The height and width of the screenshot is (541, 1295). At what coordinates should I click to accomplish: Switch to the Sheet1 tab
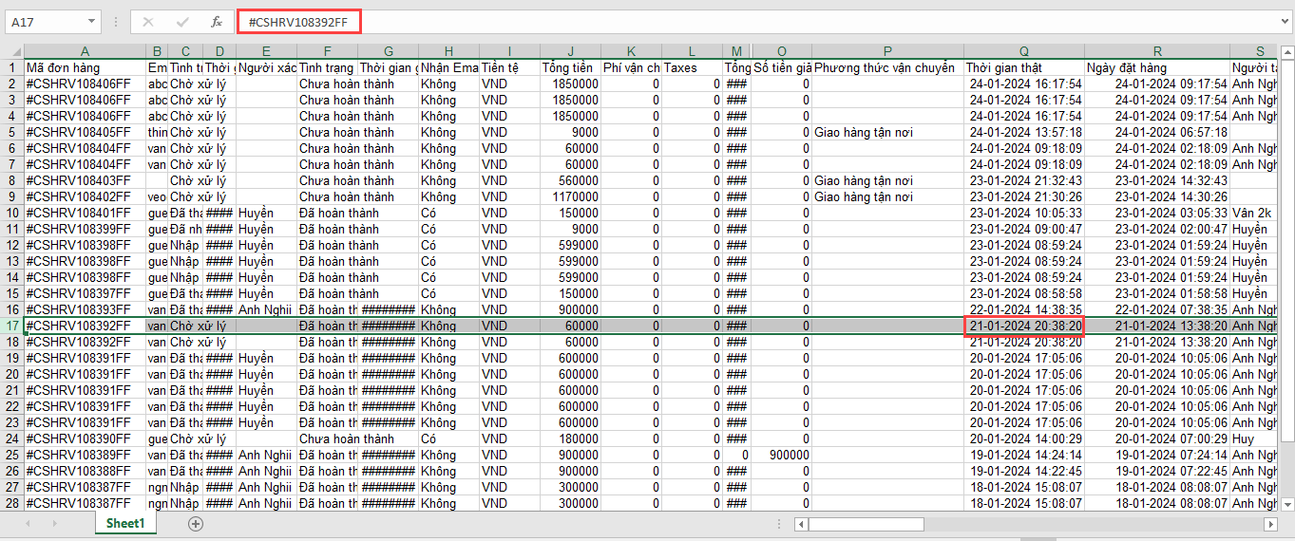coord(125,523)
